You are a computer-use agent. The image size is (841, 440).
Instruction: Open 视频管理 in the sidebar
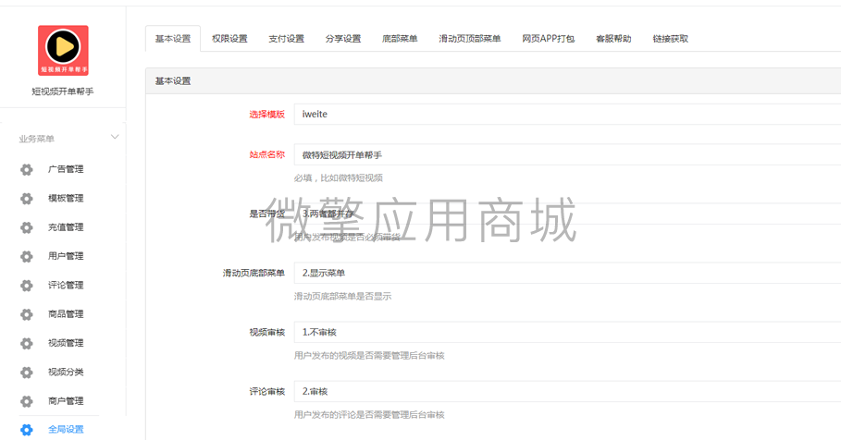click(66, 343)
